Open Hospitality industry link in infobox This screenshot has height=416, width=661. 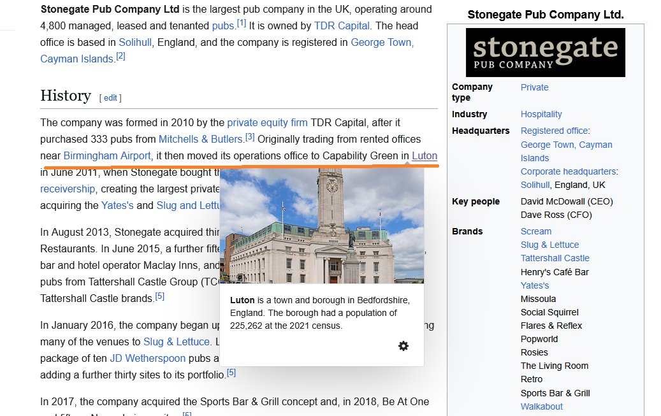click(x=541, y=114)
